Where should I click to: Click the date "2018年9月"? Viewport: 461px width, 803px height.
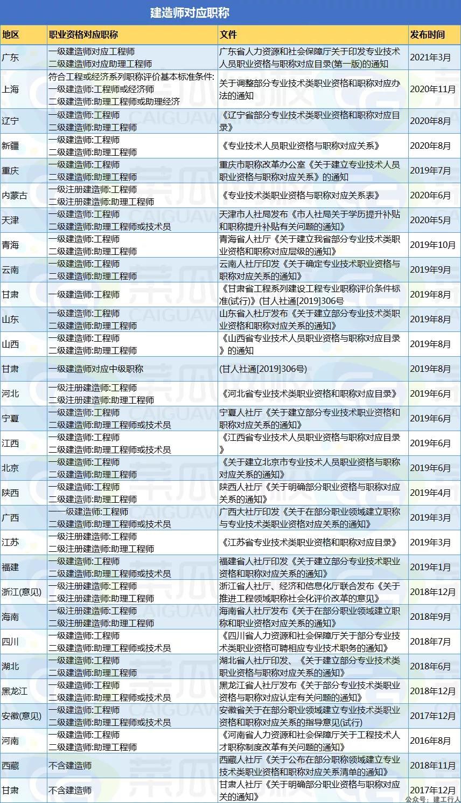coord(430,617)
